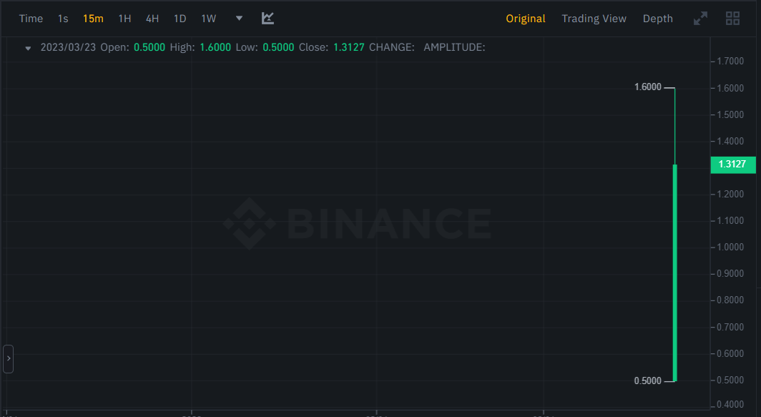This screenshot has width=761, height=417.
Task: Expand chart to fullscreen
Action: click(700, 19)
